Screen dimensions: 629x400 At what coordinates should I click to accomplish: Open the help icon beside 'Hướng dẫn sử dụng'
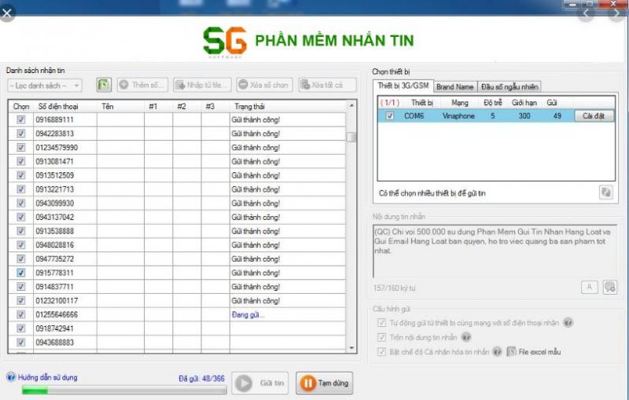pos(11,377)
